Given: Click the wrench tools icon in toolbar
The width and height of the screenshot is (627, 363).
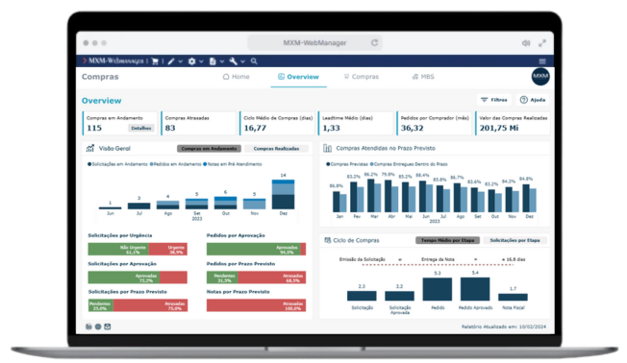Looking at the screenshot, I should 234,61.
